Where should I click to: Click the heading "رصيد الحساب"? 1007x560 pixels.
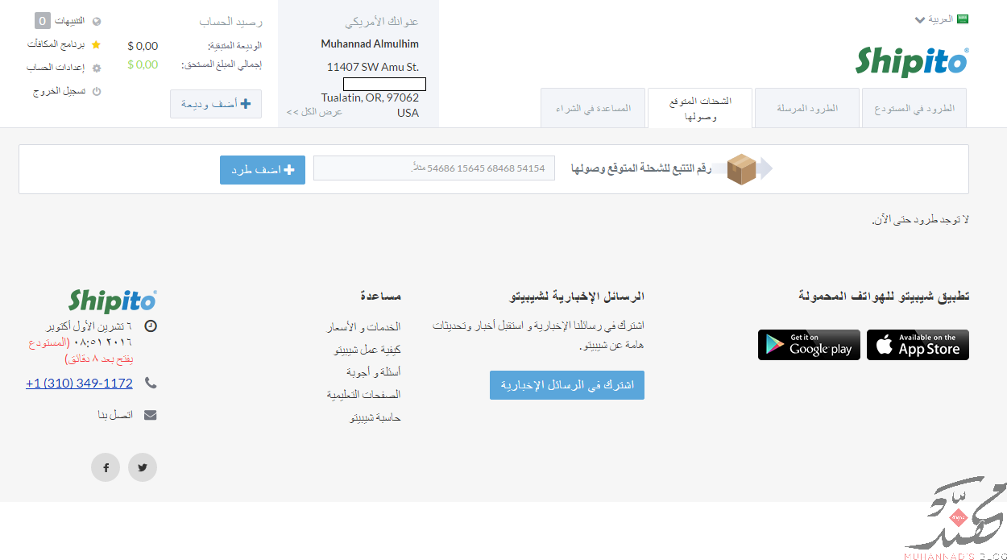[231, 22]
